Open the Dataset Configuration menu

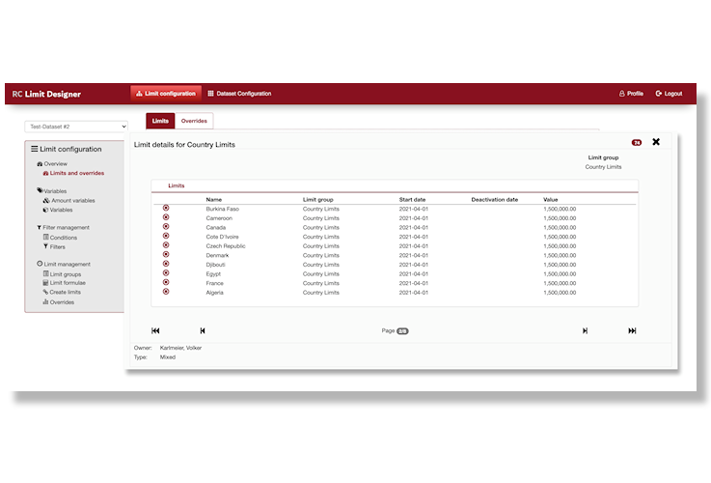(239, 94)
